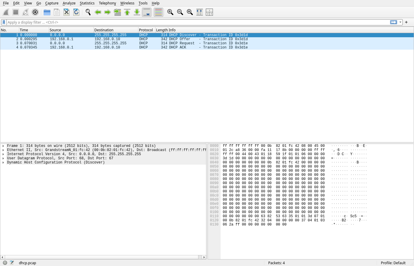This screenshot has height=266, width=414.
Task: Start capturing packets with the shark fin icon
Action: click(x=6, y=12)
